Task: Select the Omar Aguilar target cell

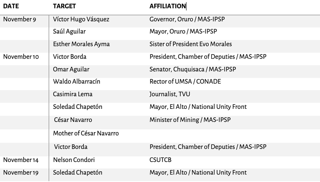Action: point(71,69)
